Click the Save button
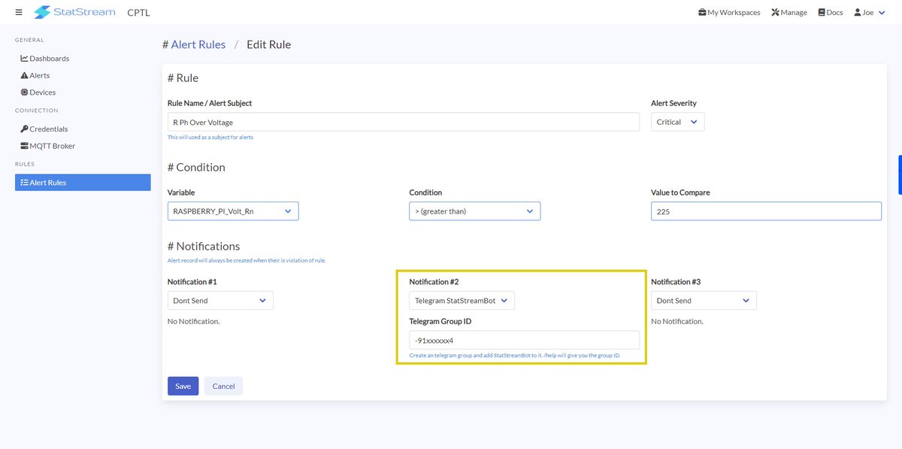Screen dimensions: 902x449 [x=183, y=386]
